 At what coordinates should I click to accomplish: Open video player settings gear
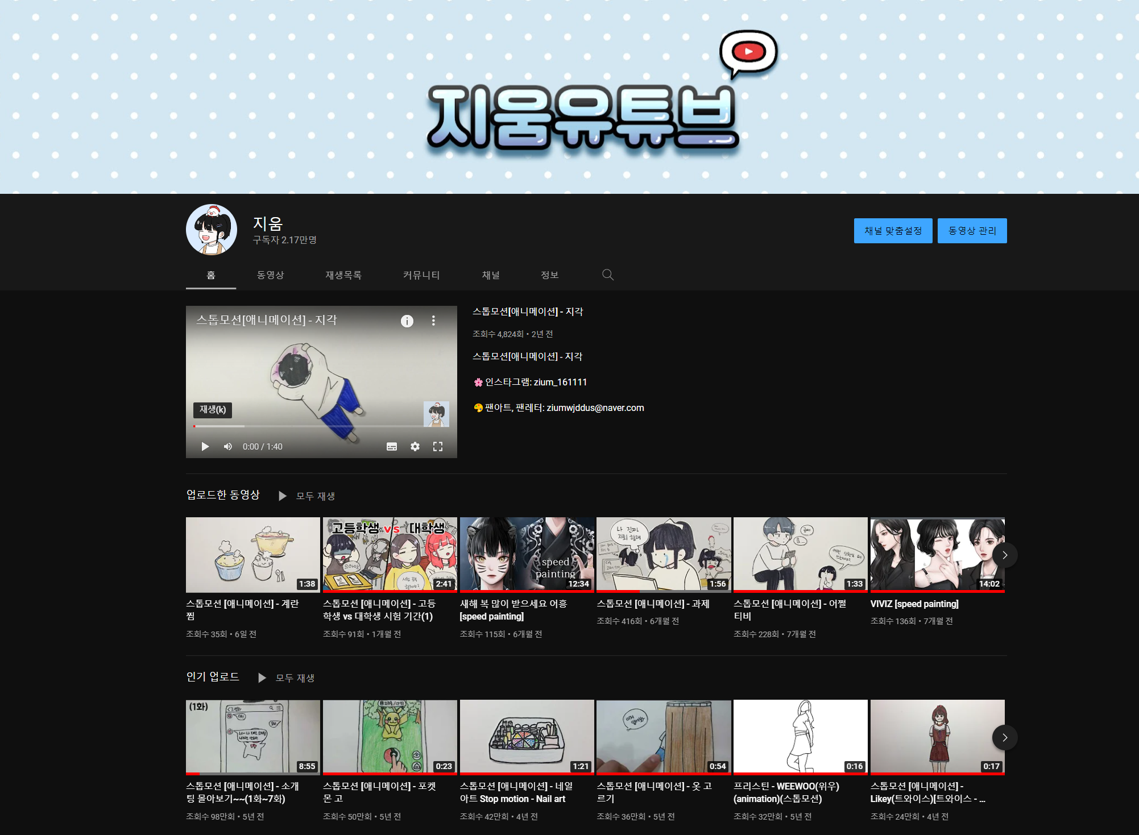415,447
